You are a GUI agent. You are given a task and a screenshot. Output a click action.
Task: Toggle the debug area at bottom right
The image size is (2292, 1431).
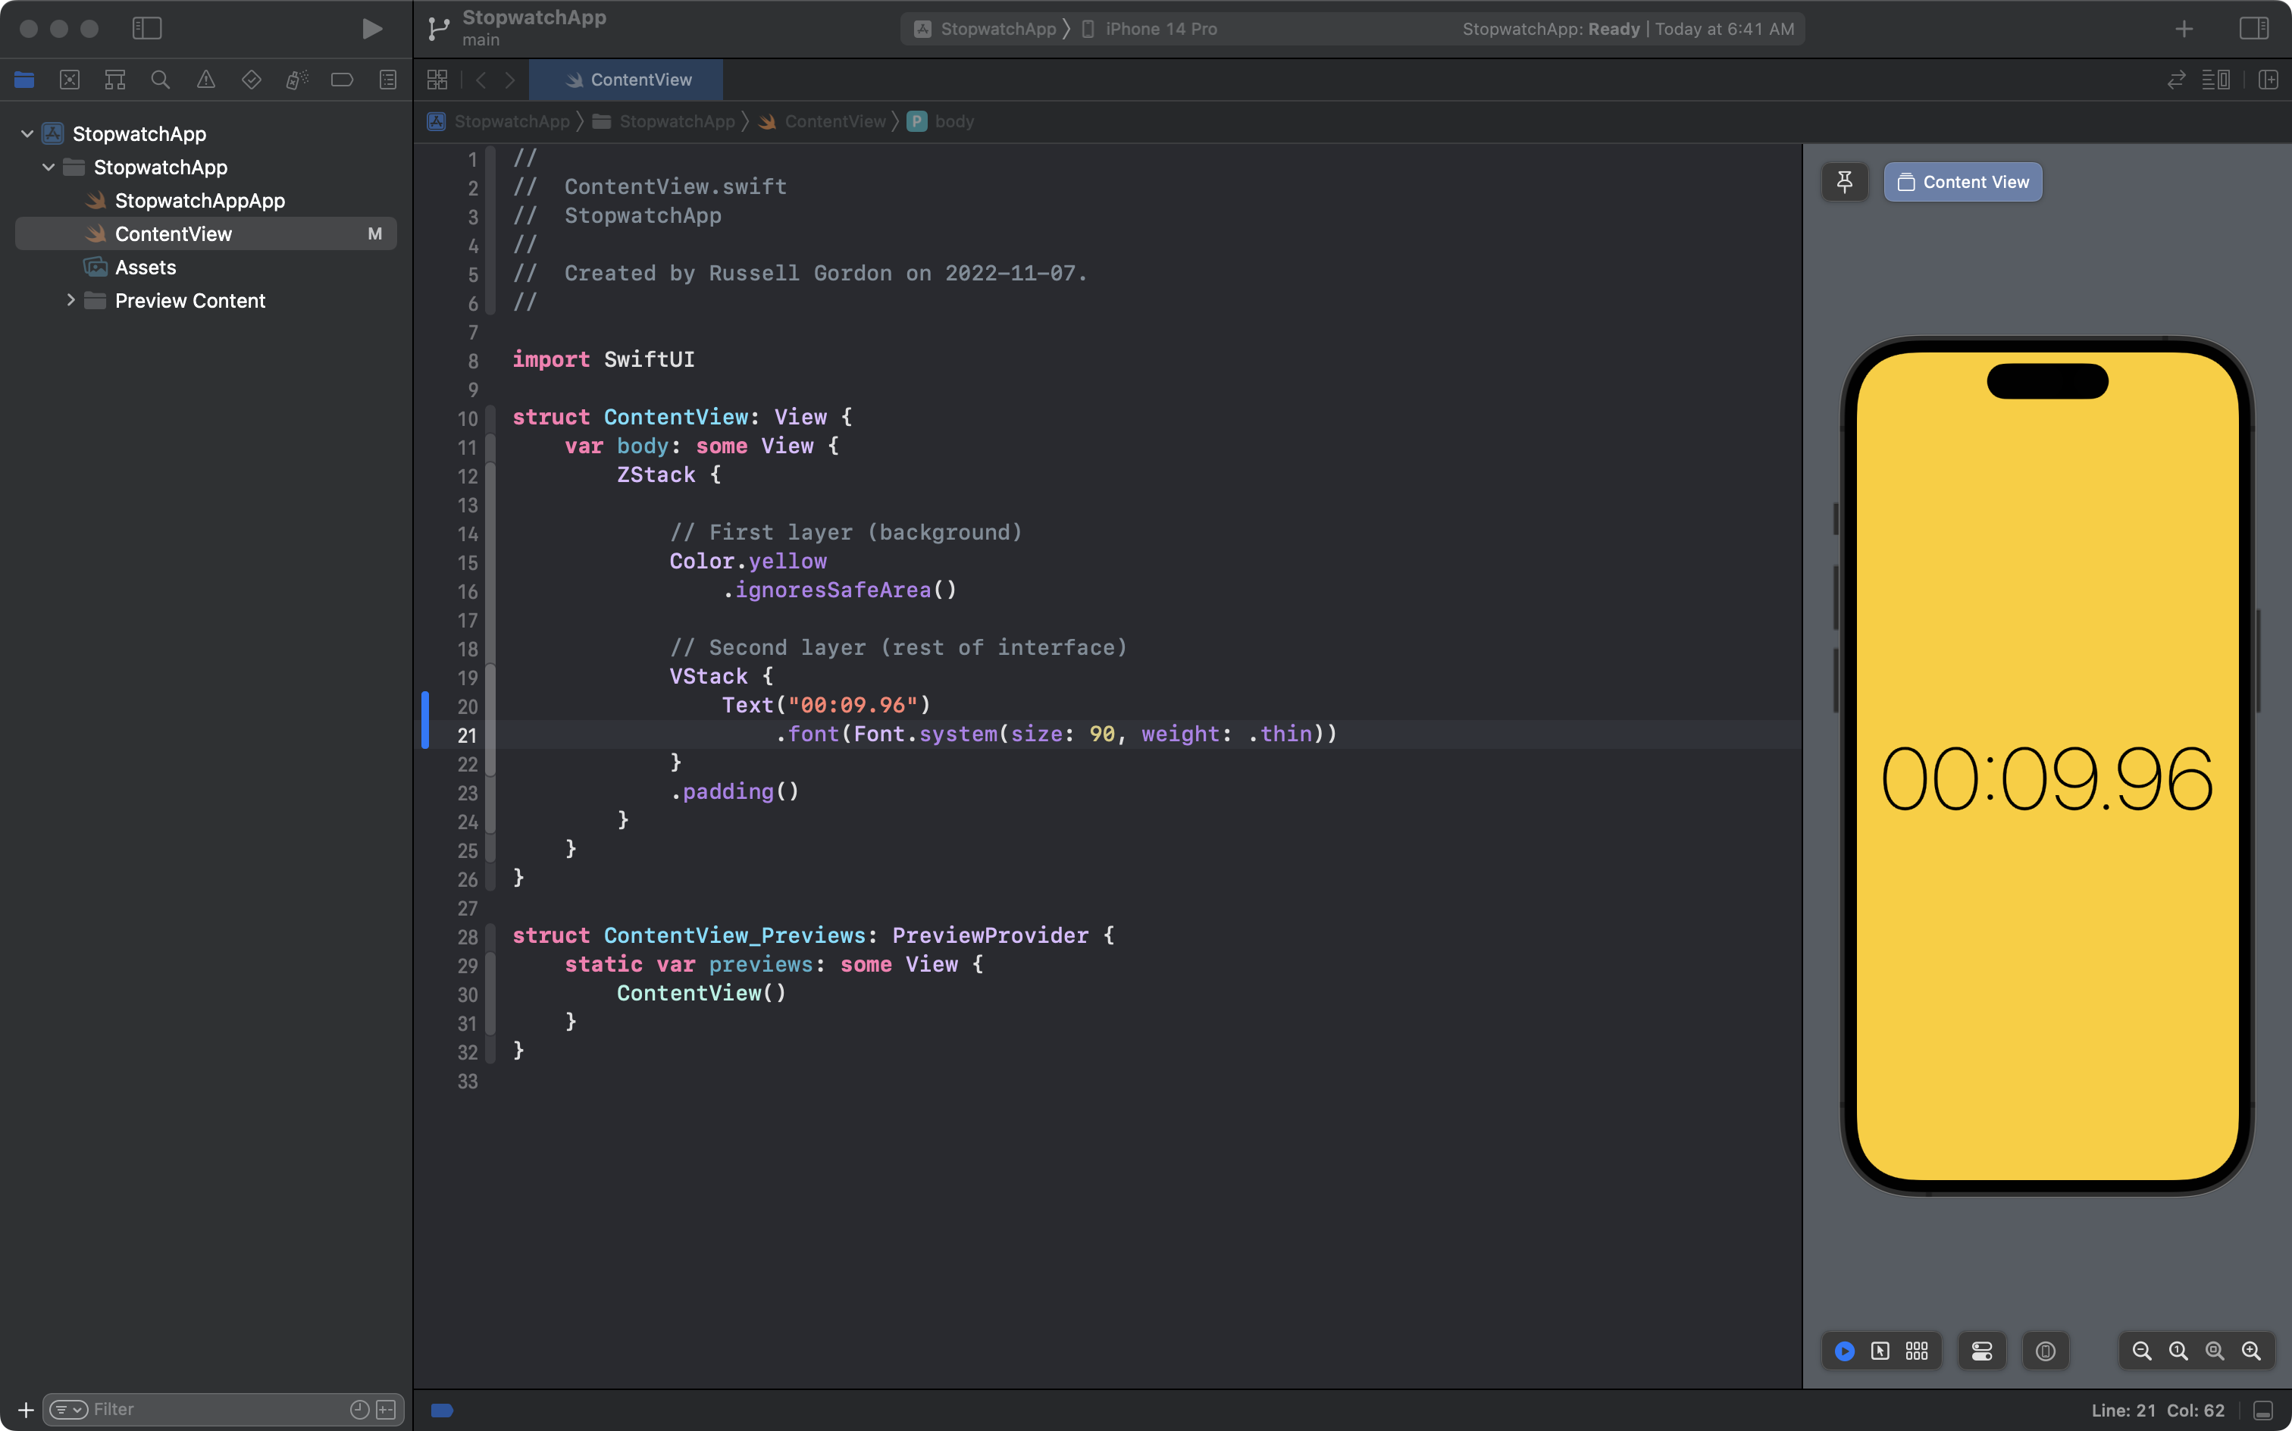point(2262,1411)
